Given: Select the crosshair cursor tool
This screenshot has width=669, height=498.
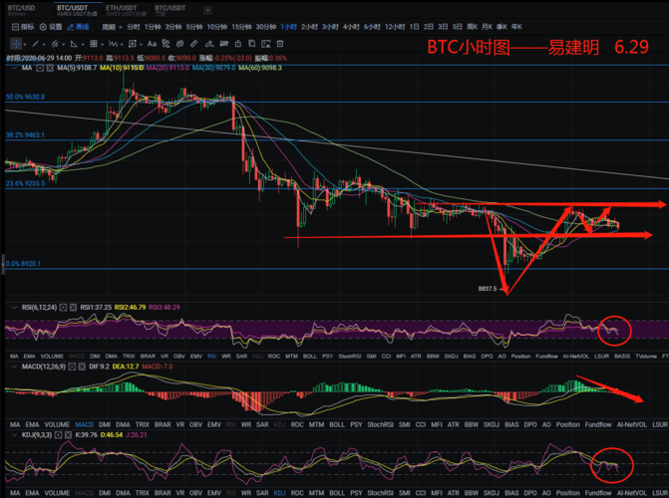Looking at the screenshot, I should pos(17,44).
